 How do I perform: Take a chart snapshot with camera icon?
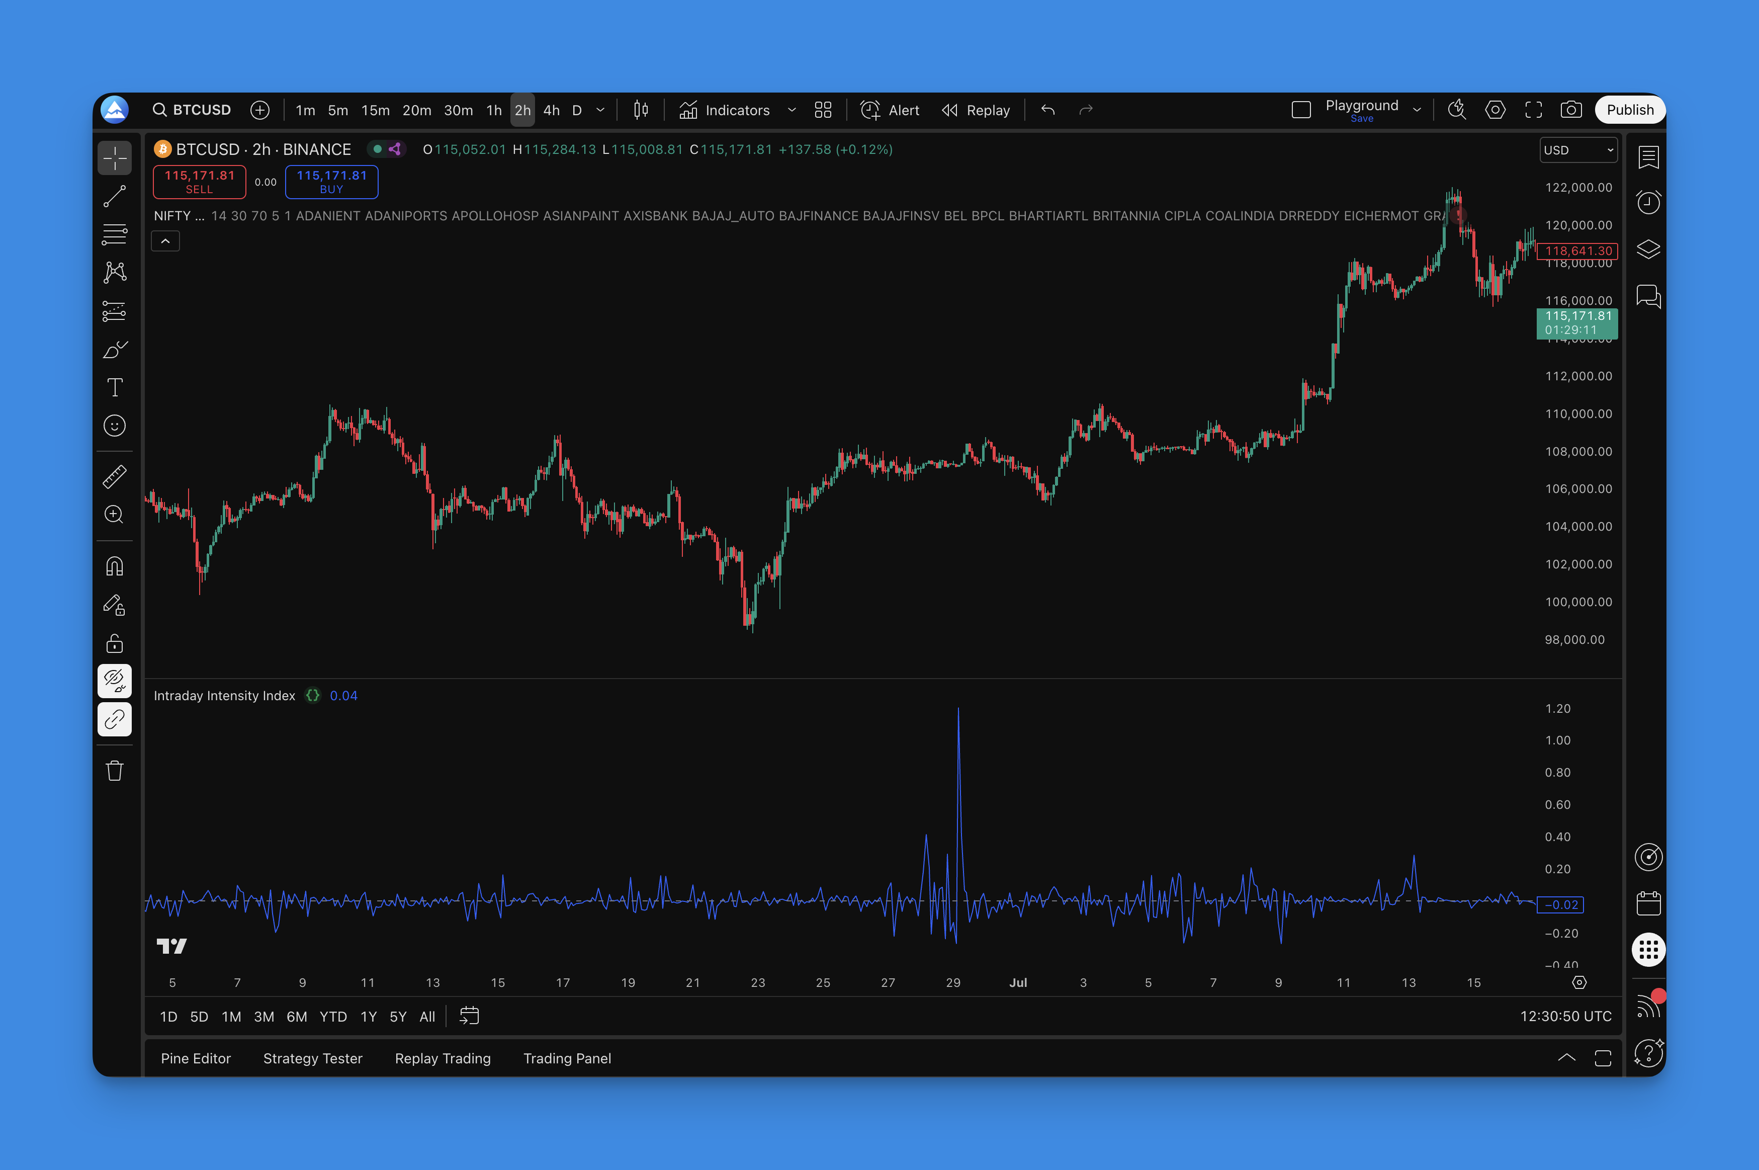(1571, 111)
